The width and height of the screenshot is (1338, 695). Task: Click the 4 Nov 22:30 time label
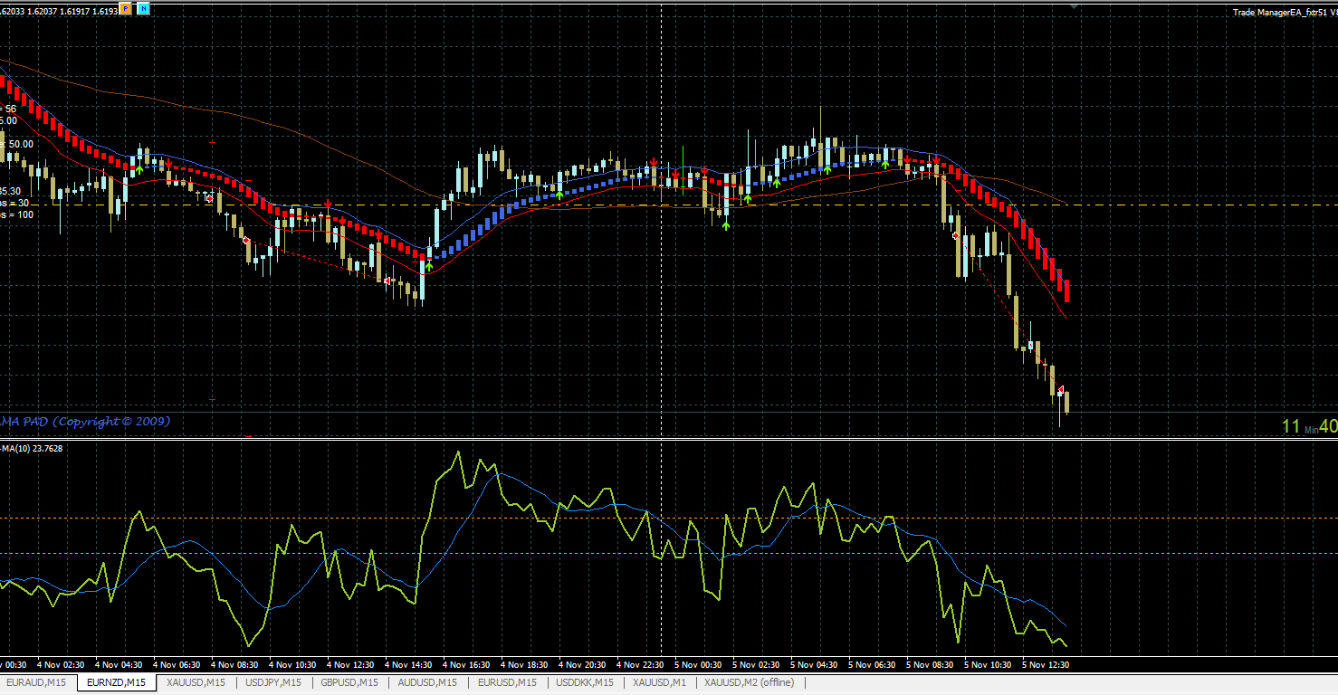click(640, 665)
